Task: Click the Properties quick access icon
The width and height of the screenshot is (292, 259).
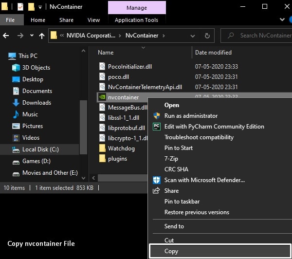Action: pyautogui.click(x=20, y=7)
